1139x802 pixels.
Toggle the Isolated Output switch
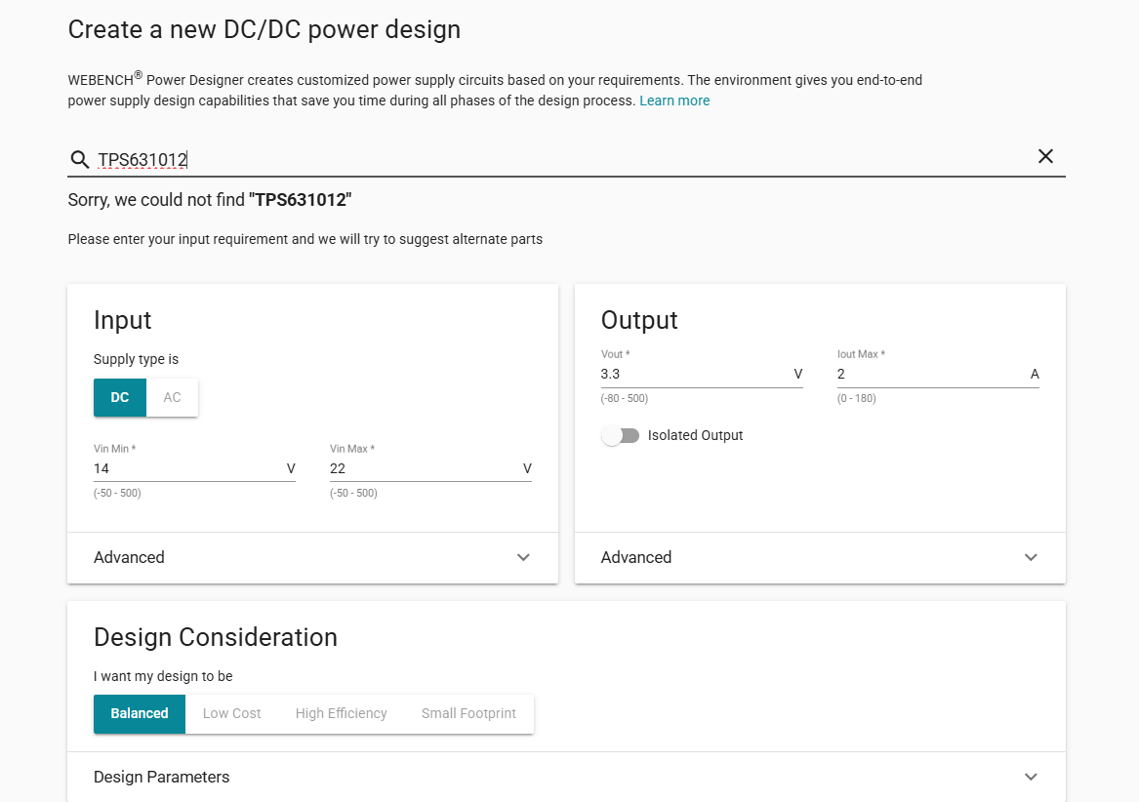[x=621, y=435]
